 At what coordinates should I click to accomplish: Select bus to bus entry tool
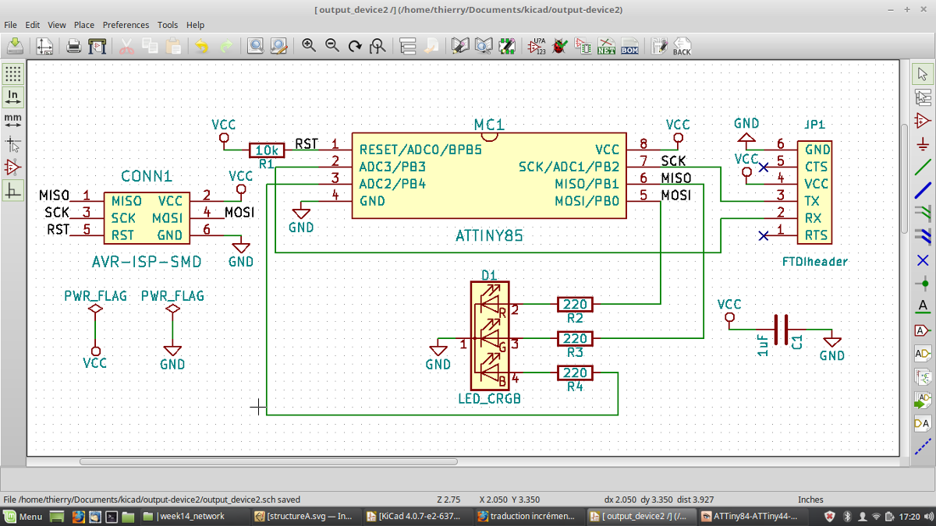(x=923, y=237)
